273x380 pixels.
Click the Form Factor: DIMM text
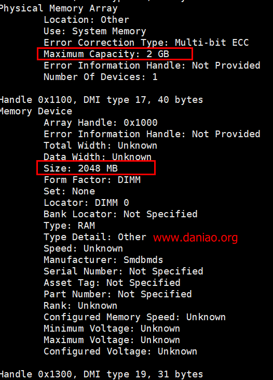point(92,180)
